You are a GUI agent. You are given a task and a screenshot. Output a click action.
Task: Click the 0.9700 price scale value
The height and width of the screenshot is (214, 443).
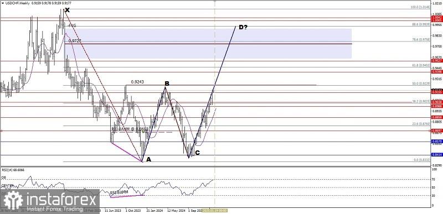437,46
